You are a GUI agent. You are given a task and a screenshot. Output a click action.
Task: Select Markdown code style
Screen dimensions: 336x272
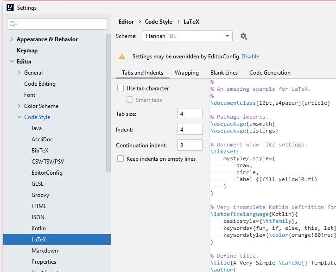click(x=44, y=251)
